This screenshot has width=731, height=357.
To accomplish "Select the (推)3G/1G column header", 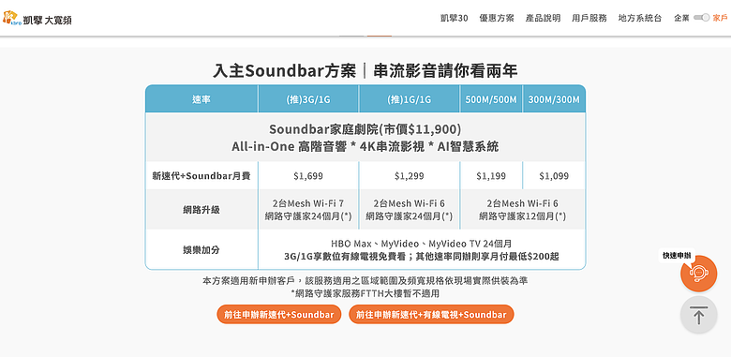I will 308,99.
